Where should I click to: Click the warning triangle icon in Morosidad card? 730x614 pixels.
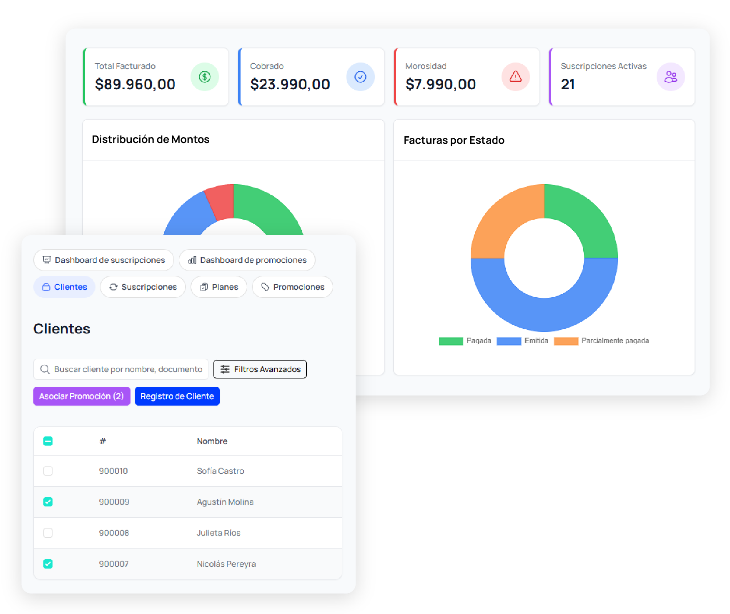(x=516, y=77)
